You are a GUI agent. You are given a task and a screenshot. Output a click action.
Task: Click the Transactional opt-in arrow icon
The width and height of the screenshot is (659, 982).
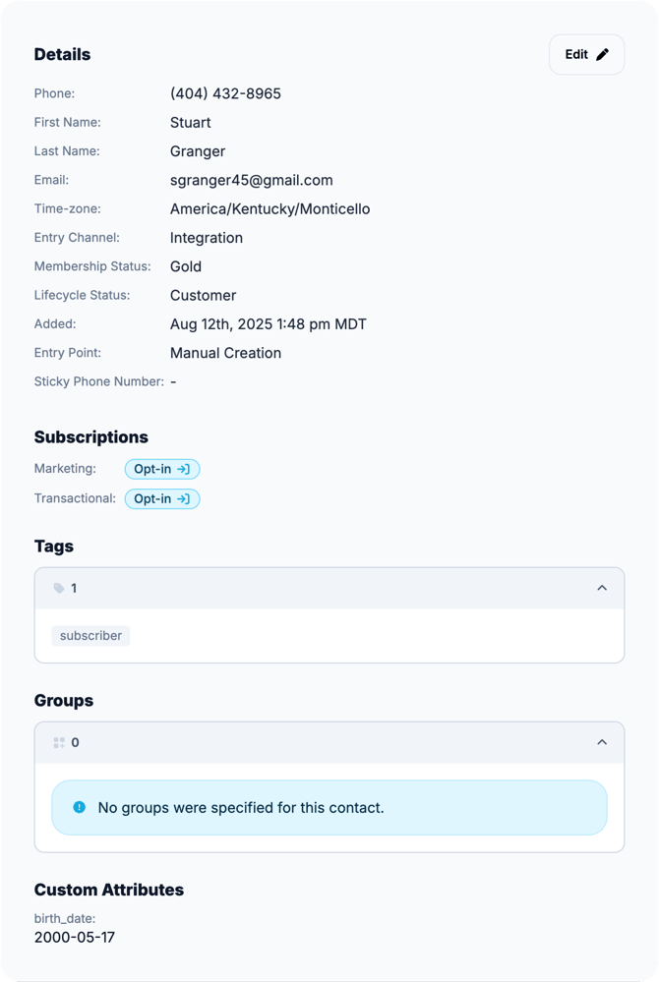coord(183,498)
